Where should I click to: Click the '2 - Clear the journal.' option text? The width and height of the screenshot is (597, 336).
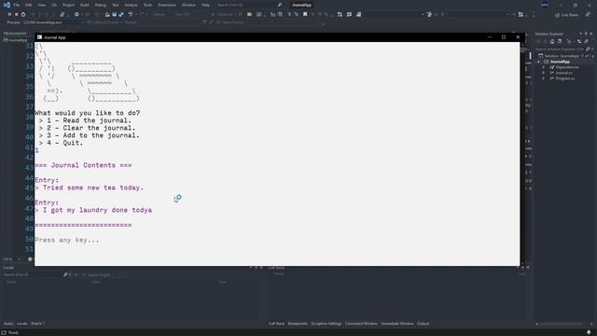[x=91, y=128]
